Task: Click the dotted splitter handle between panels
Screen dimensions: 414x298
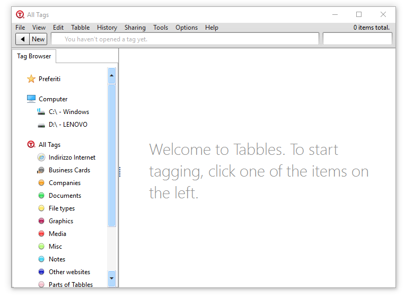Action: tap(120, 172)
